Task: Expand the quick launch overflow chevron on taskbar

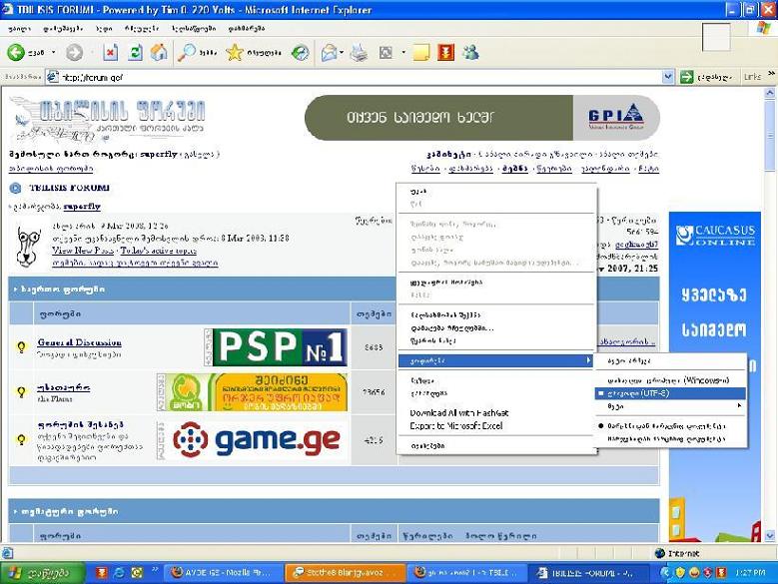Action: point(155,569)
